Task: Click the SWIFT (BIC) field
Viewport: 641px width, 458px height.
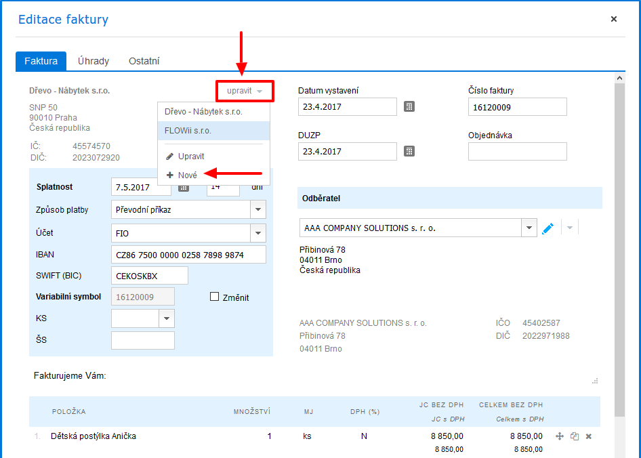Action: tap(150, 276)
